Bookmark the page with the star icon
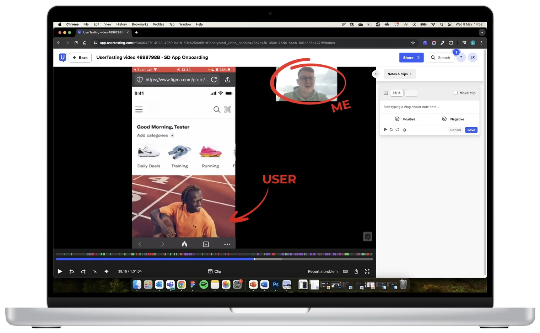The width and height of the screenshot is (540, 333). tap(413, 43)
